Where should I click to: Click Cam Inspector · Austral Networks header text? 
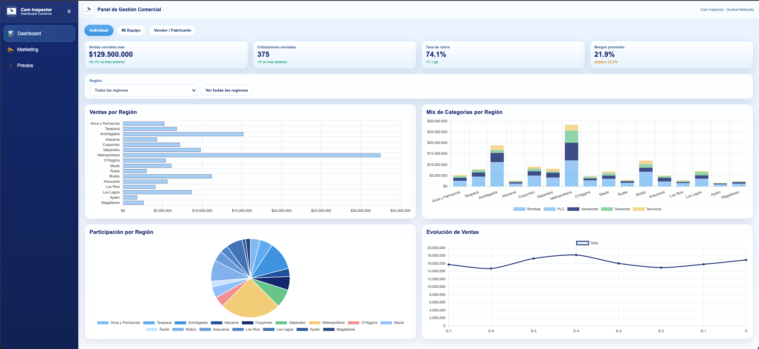727,10
